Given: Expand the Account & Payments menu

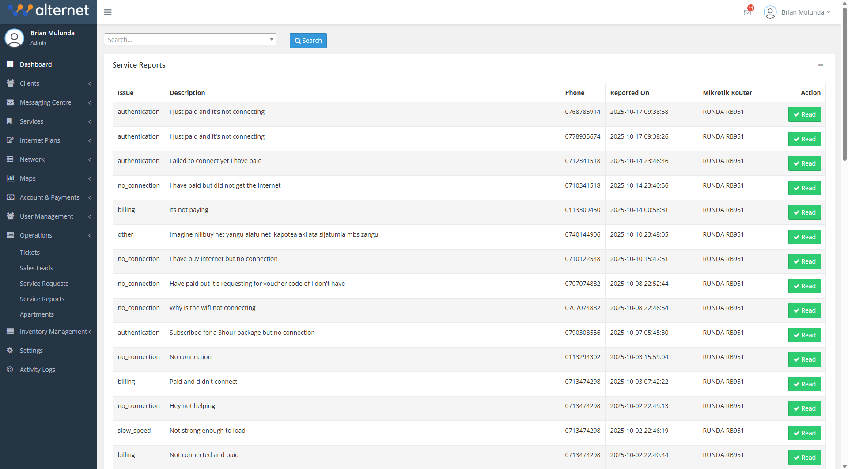Looking at the screenshot, I should pyautogui.click(x=49, y=197).
